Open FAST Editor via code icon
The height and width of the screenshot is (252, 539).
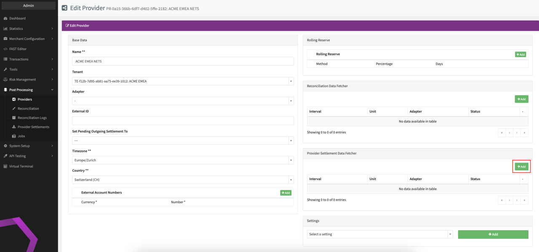pyautogui.click(x=5, y=49)
